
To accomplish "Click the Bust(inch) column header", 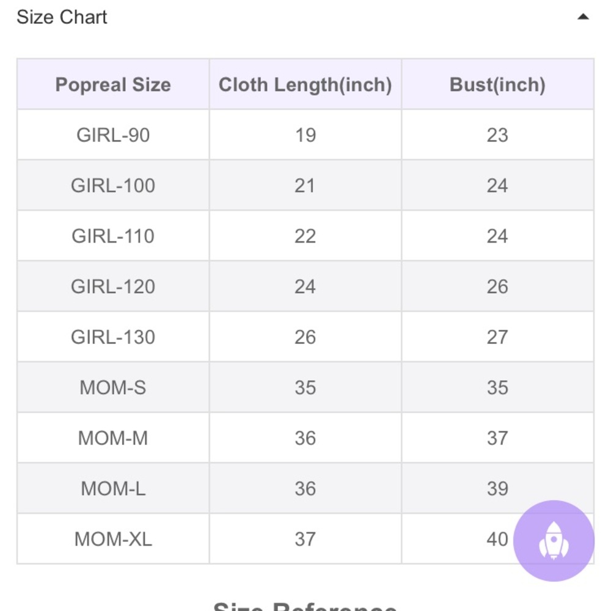I will tap(497, 84).
